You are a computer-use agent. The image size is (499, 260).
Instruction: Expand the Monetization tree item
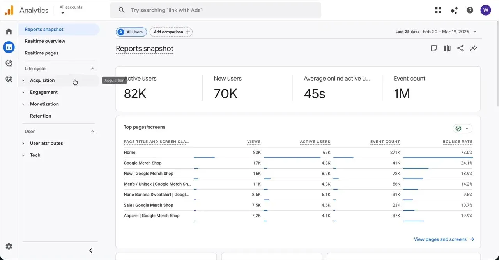pos(23,104)
